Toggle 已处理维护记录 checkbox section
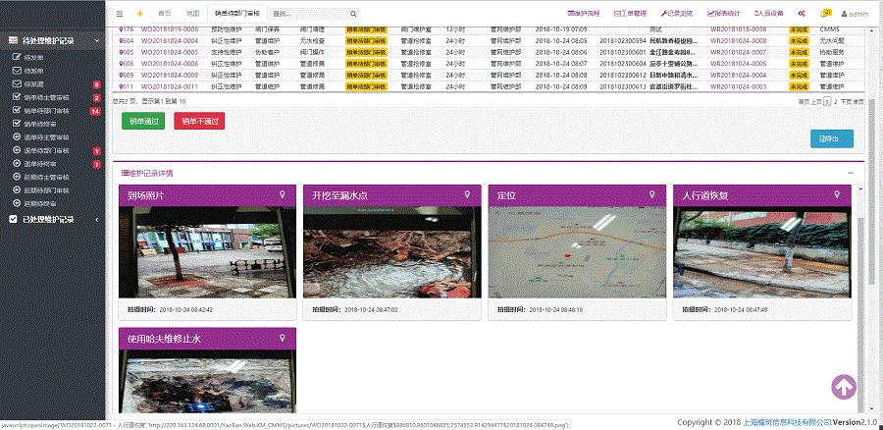The width and height of the screenshot is (883, 430). pyautogui.click(x=13, y=219)
